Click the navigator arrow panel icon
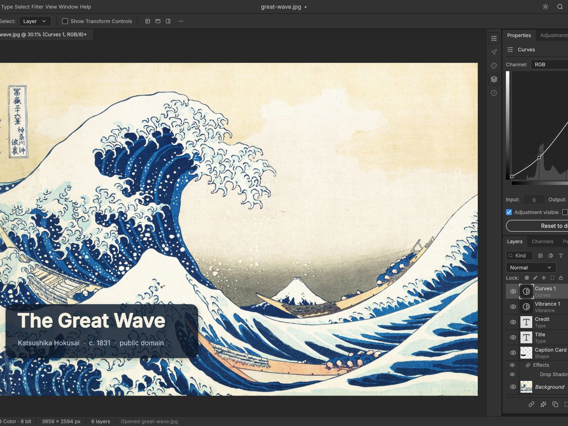Viewport: 568px width, 426px height. (x=494, y=52)
